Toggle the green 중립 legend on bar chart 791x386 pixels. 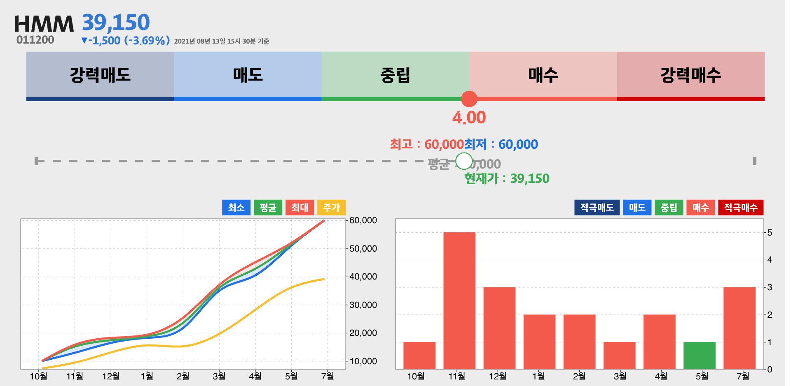(669, 208)
